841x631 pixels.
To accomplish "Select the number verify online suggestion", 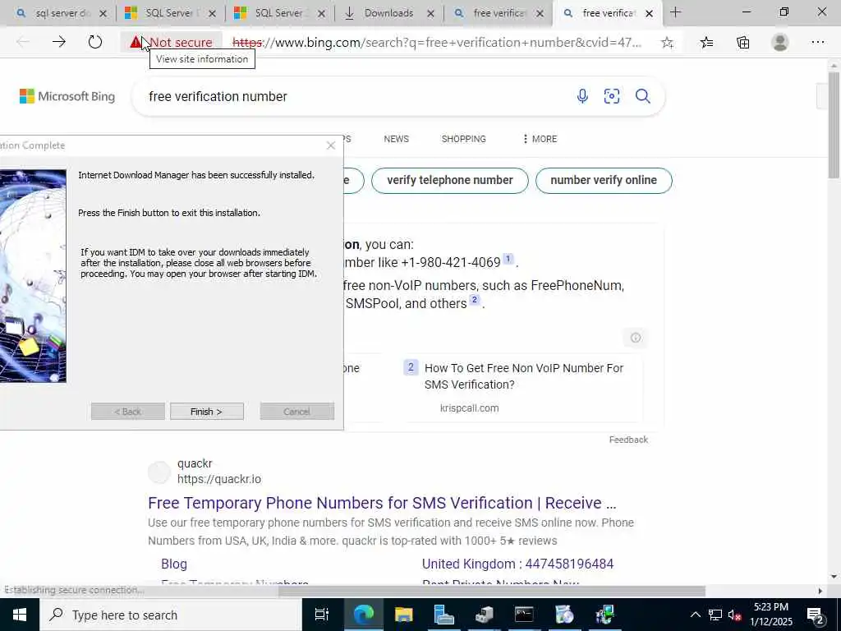I will coord(604,180).
